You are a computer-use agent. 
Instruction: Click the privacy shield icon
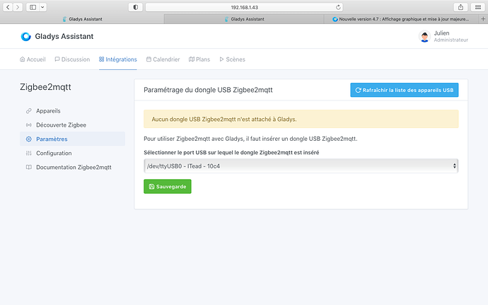pos(136,7)
